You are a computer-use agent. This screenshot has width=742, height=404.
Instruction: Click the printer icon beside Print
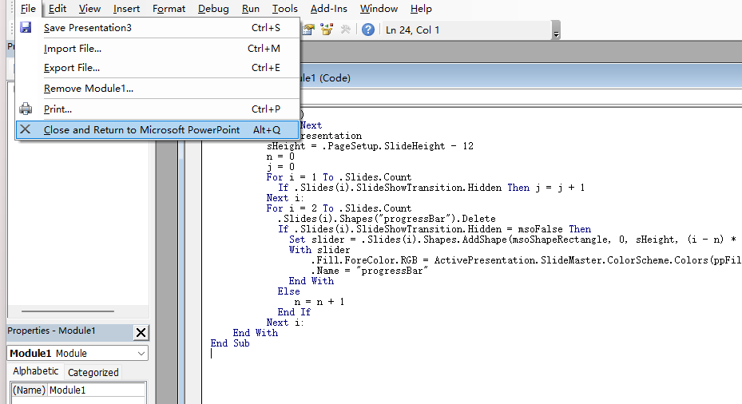tap(26, 109)
